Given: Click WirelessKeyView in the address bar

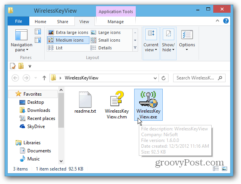Looking at the screenshot, I should tap(81, 78).
